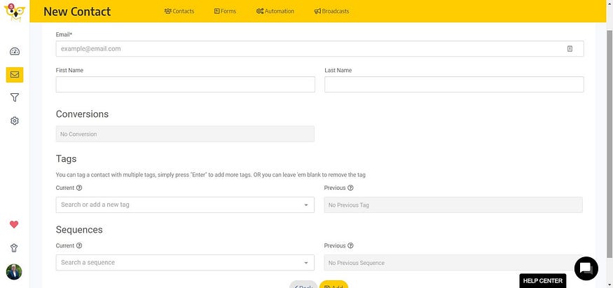Click the Tags heading
613x288 pixels.
(66, 159)
